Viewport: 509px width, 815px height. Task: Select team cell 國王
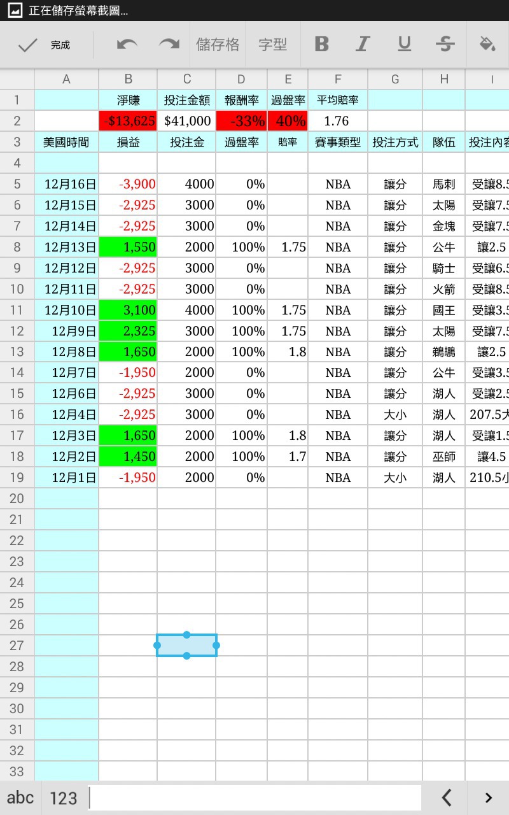pos(444,310)
